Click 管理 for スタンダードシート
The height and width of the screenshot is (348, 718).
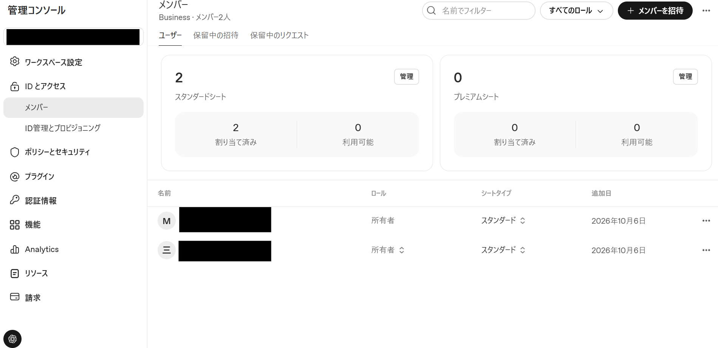407,77
